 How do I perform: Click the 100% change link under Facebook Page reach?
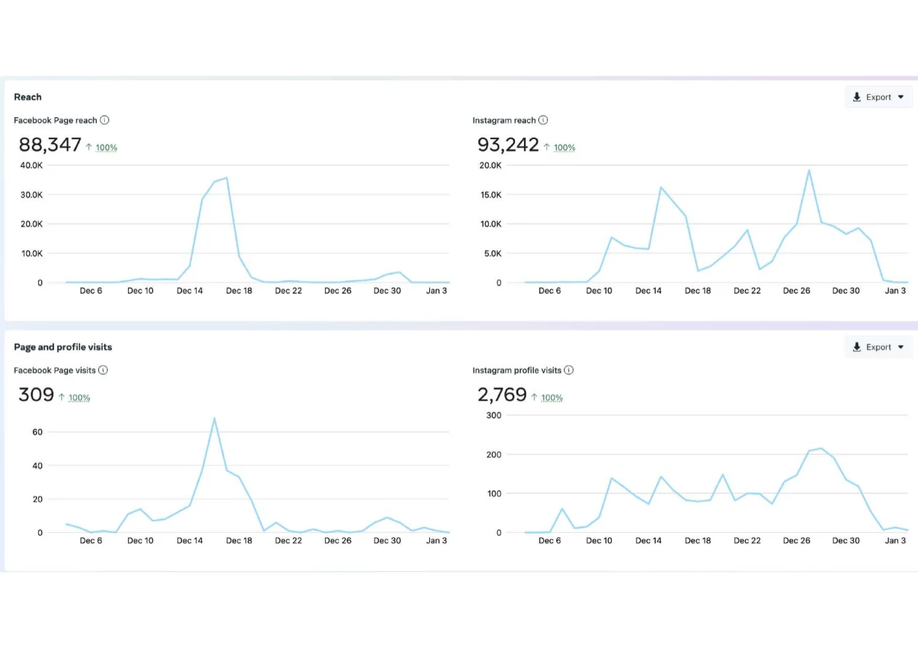pos(106,147)
